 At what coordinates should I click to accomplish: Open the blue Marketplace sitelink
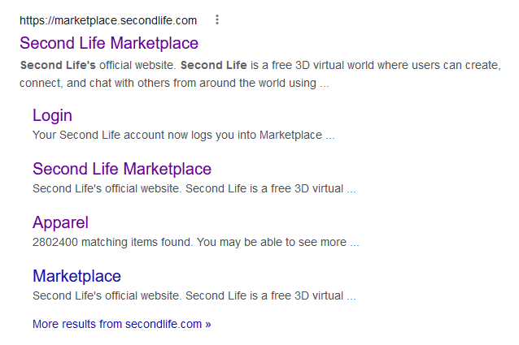pos(76,276)
